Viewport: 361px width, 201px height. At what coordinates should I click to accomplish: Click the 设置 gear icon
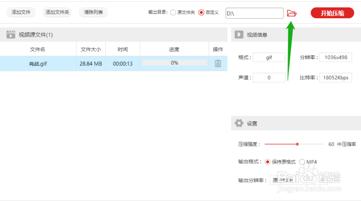pos(239,123)
